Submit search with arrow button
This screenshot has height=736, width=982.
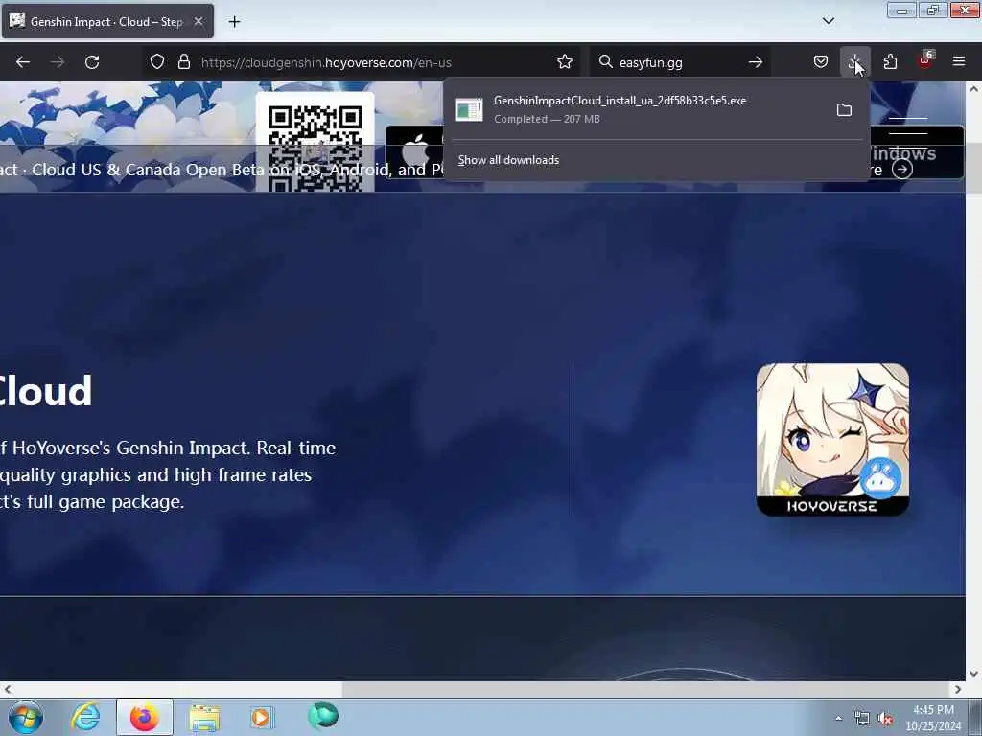point(756,62)
